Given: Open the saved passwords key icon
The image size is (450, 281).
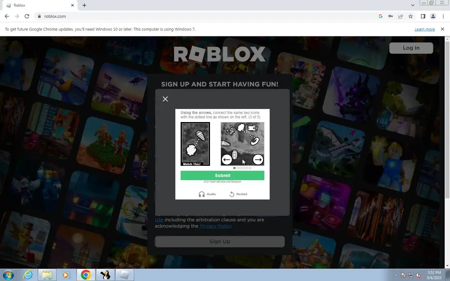Looking at the screenshot, I should click(390, 16).
